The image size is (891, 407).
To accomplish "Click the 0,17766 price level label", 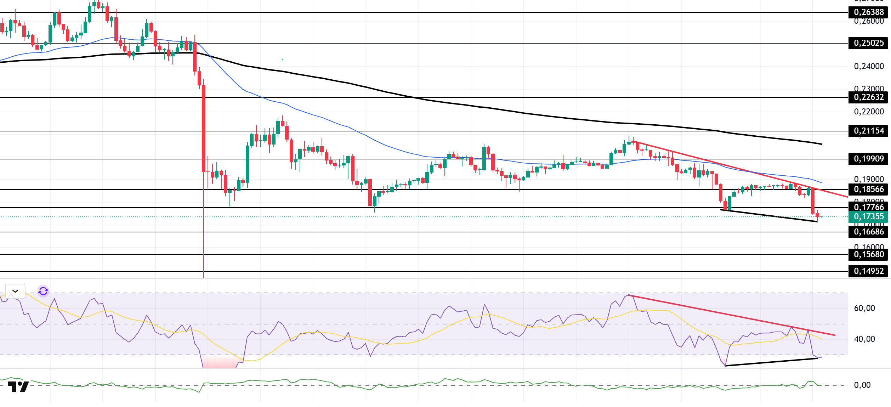I will point(868,207).
